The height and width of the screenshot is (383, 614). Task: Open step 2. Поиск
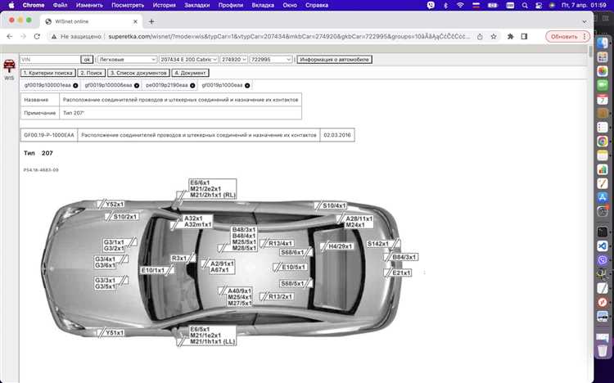tap(91, 73)
